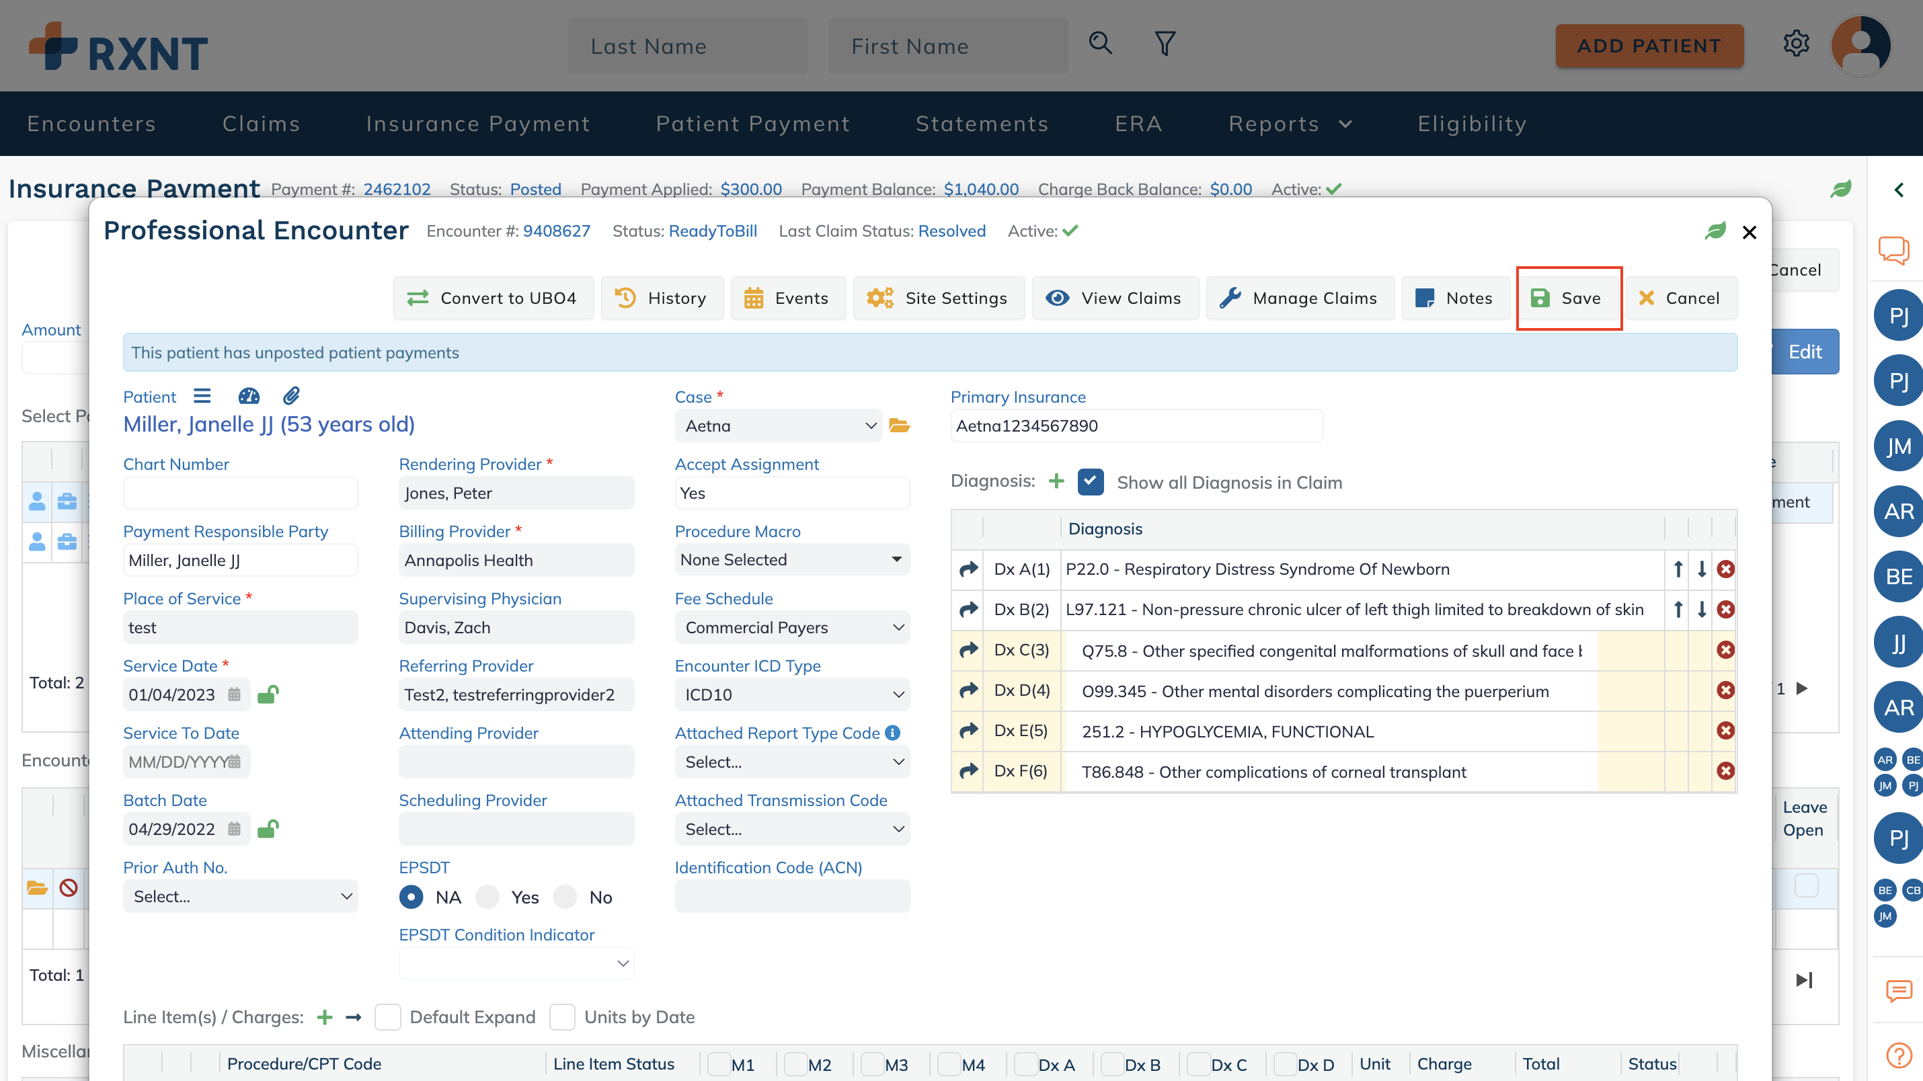Enable the Units by Date checkbox
Screen dimensions: 1923x1081
562,1016
